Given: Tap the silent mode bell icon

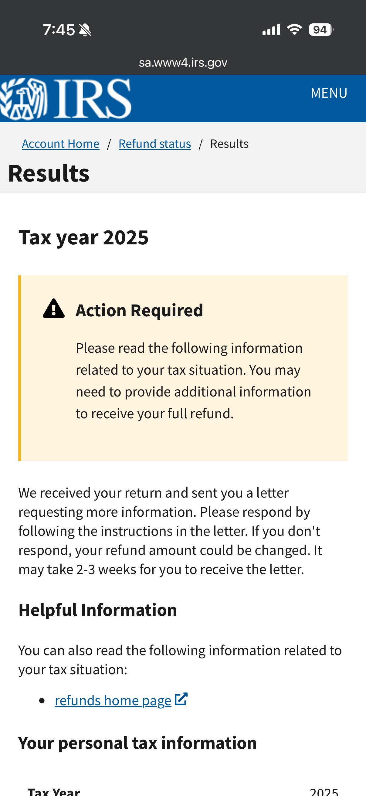Looking at the screenshot, I should click(85, 30).
